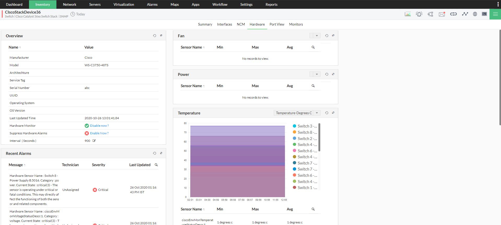Open the graphs icon in device toolbar

tap(408, 14)
